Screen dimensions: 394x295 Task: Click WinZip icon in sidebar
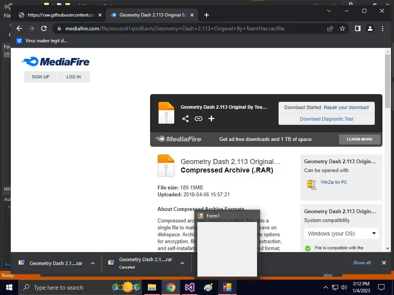tap(311, 185)
